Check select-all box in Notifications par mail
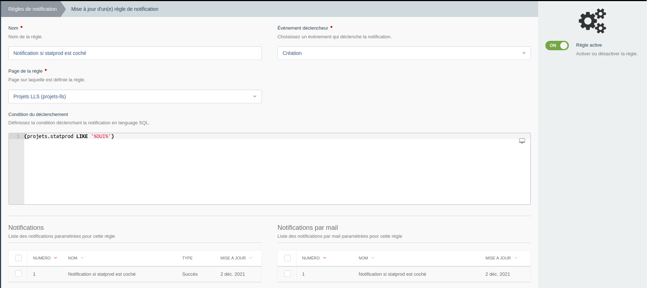The image size is (647, 288). click(x=288, y=258)
